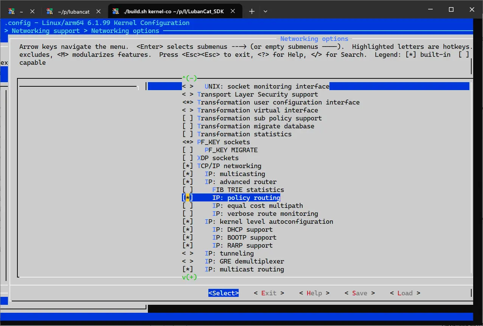This screenshot has width=483, height=326.
Task: Click the green scroll-down indicator v(+)
Action: coord(189,277)
